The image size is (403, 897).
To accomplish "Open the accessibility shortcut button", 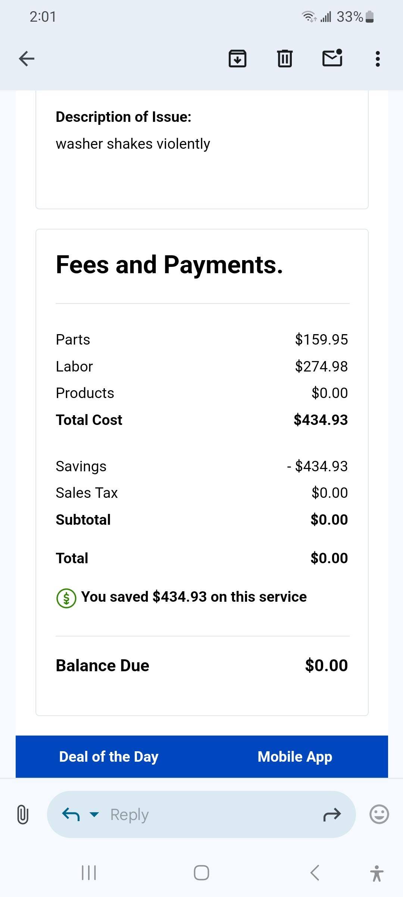I will pyautogui.click(x=377, y=873).
